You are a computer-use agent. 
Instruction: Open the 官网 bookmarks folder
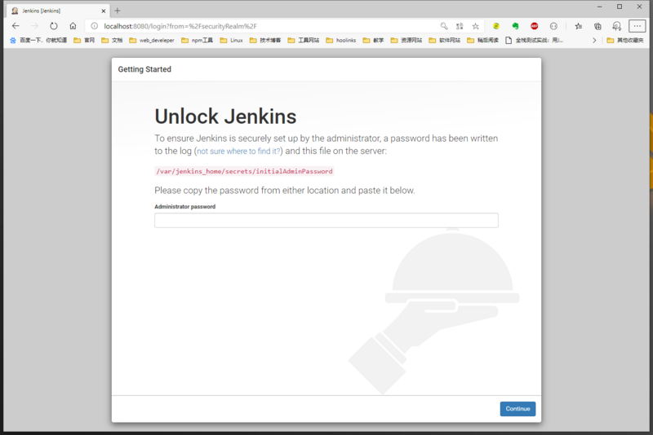click(x=84, y=40)
